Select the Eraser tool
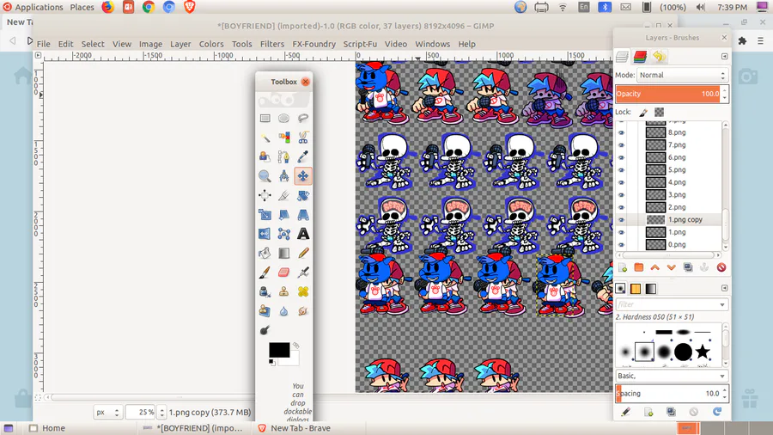 point(283,273)
